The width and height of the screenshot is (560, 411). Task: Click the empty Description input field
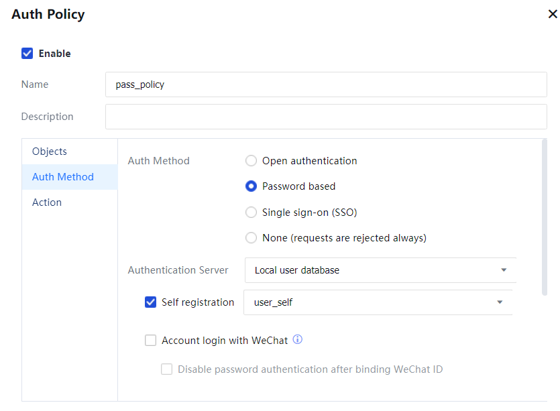(x=326, y=117)
